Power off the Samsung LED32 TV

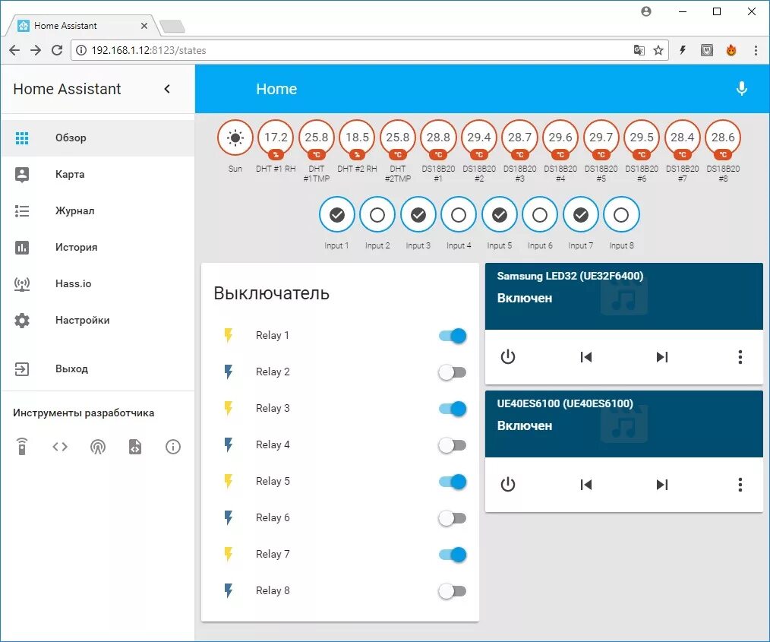[508, 356]
